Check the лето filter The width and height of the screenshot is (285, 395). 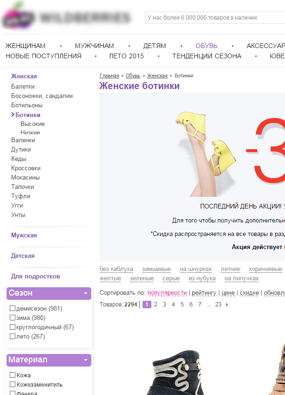point(12,336)
